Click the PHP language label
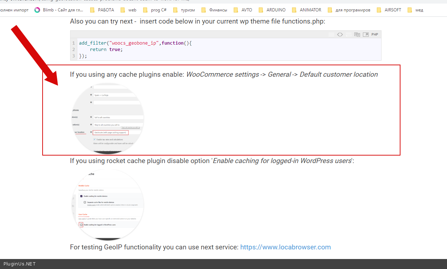This screenshot has width=447, height=269. point(374,35)
